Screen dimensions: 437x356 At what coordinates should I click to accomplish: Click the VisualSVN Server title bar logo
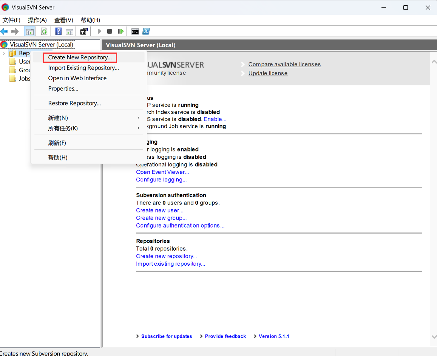tap(5, 7)
